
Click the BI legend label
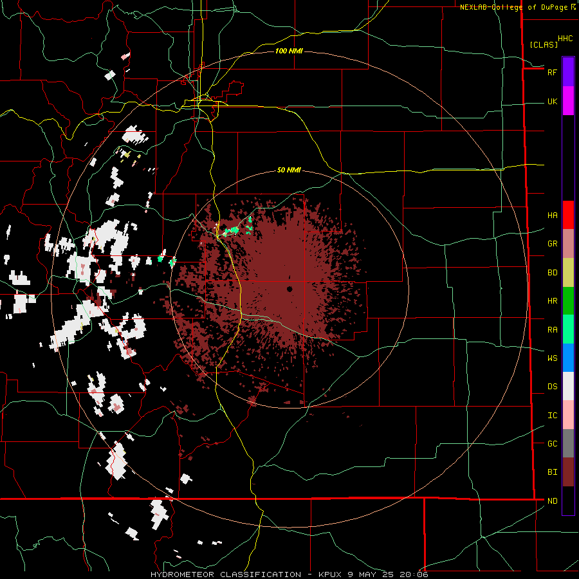(x=552, y=472)
